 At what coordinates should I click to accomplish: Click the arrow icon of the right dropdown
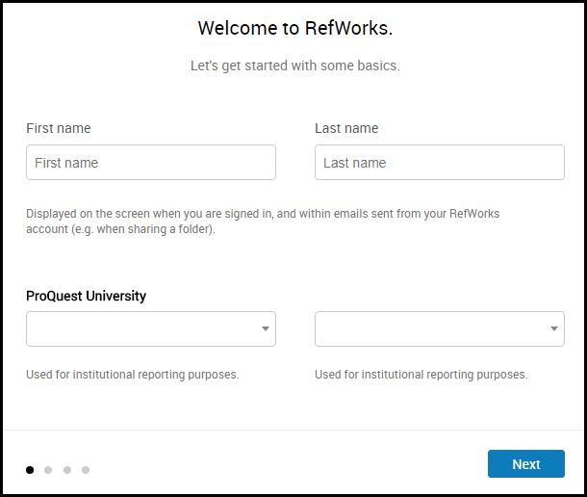point(554,329)
